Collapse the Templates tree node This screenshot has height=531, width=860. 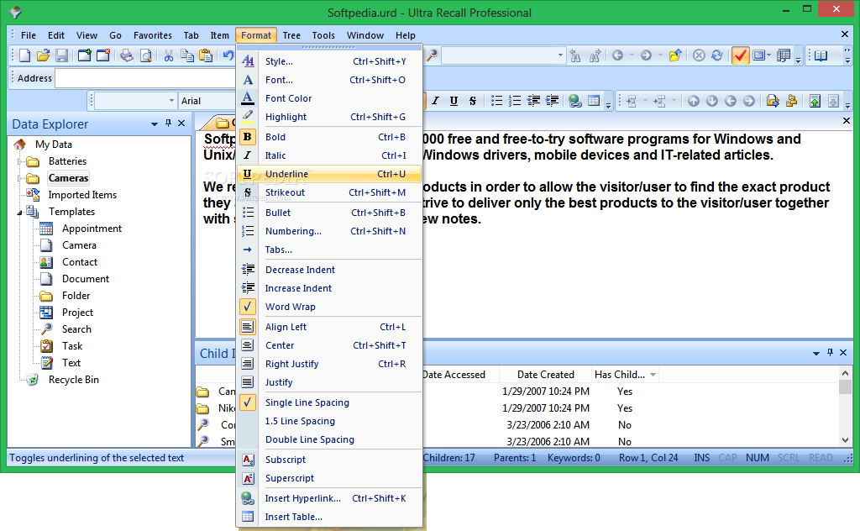pyautogui.click(x=20, y=213)
